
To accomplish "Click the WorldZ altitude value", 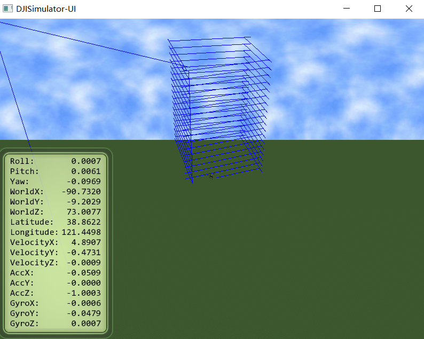I will (x=83, y=212).
